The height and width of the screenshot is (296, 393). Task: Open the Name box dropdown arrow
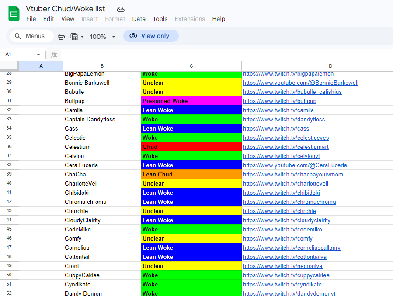click(38, 54)
